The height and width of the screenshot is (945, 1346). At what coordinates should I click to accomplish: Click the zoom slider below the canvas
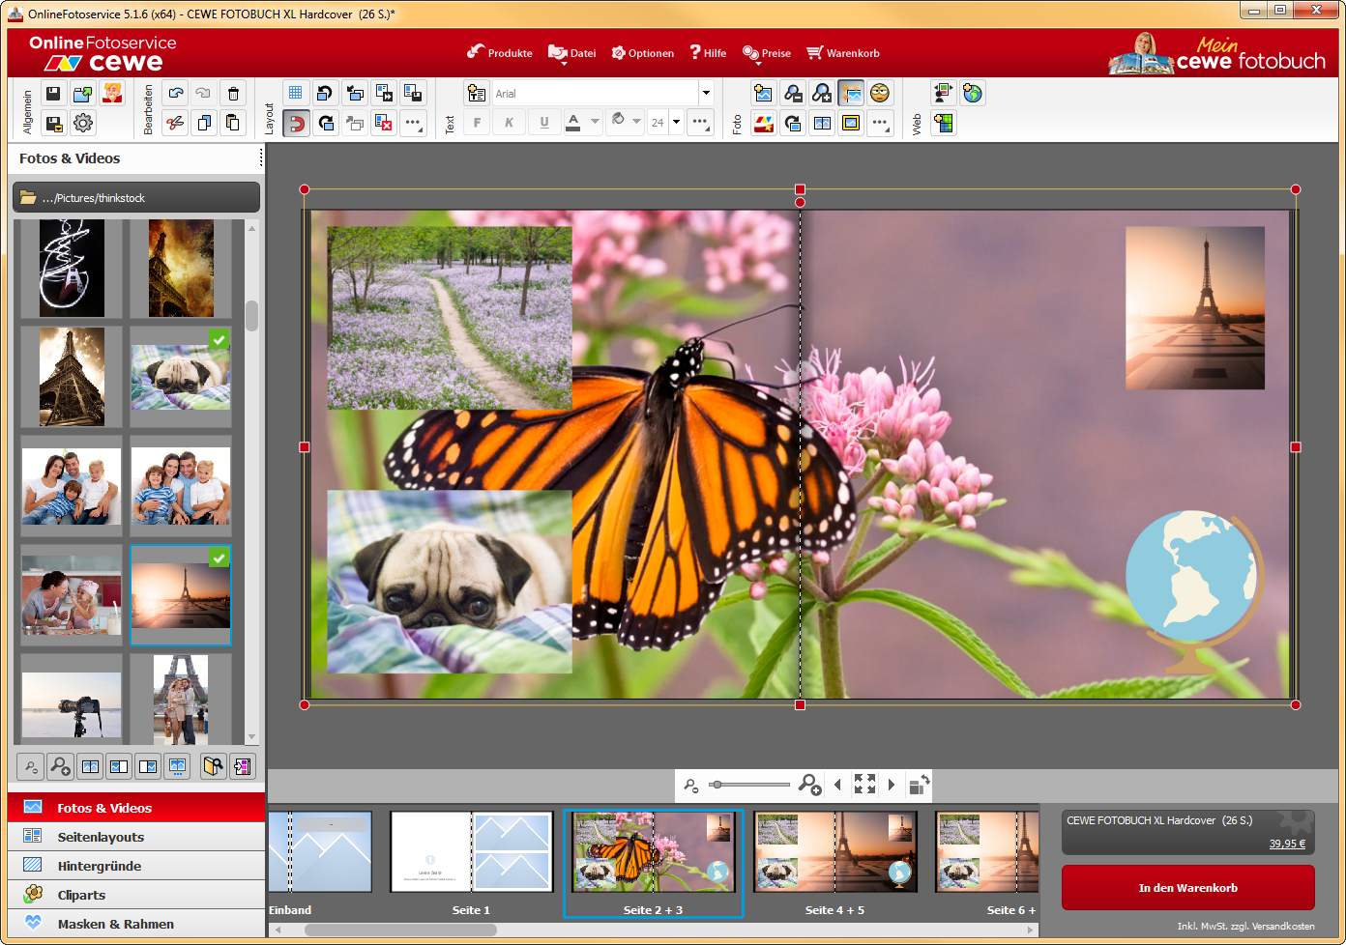pos(749,785)
